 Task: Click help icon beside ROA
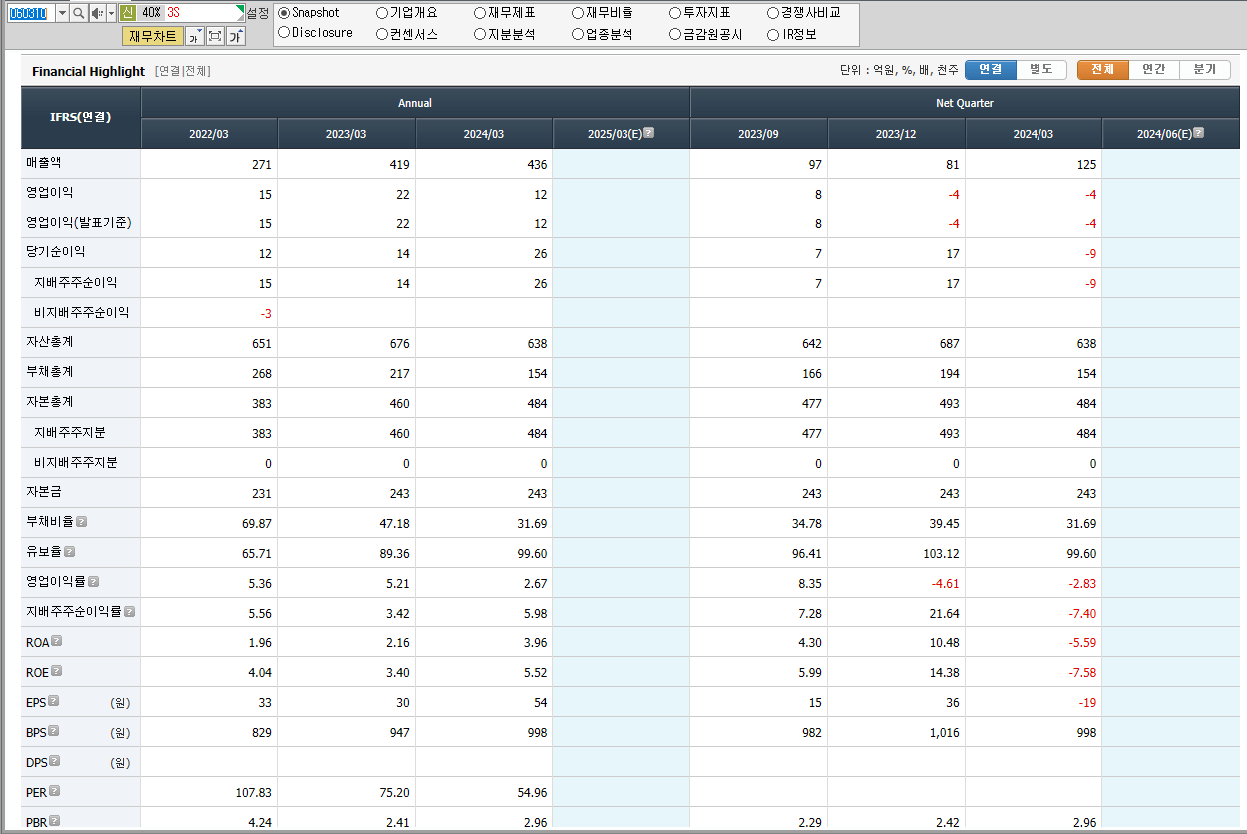click(57, 641)
